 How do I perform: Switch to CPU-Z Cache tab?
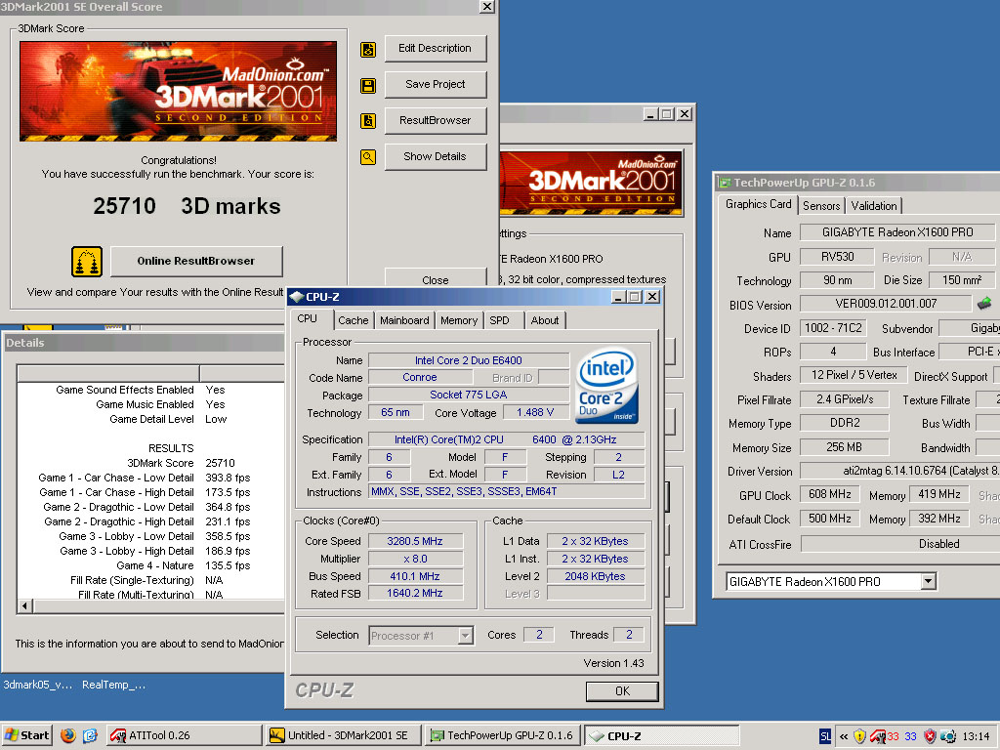pos(353,320)
